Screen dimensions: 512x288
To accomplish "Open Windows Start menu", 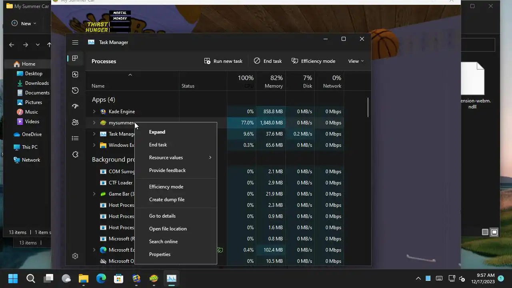I will (13, 278).
